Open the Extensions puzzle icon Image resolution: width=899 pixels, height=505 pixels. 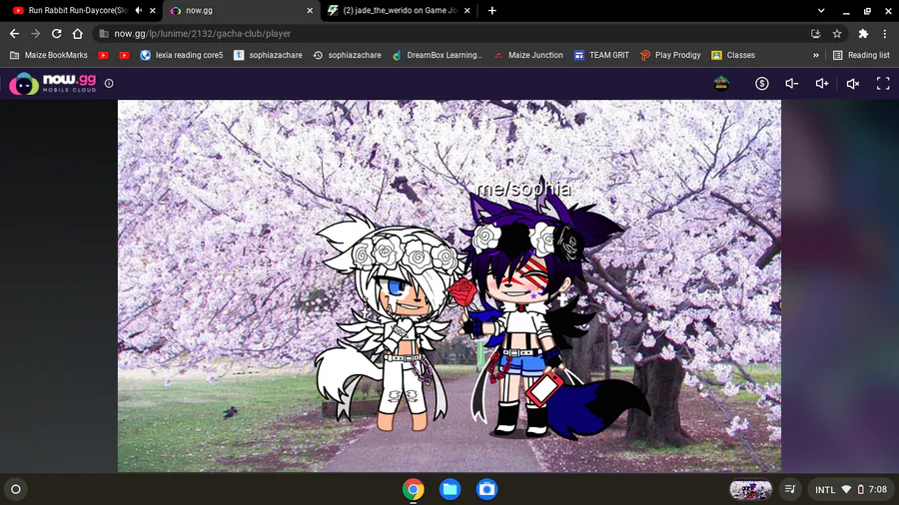pos(863,34)
